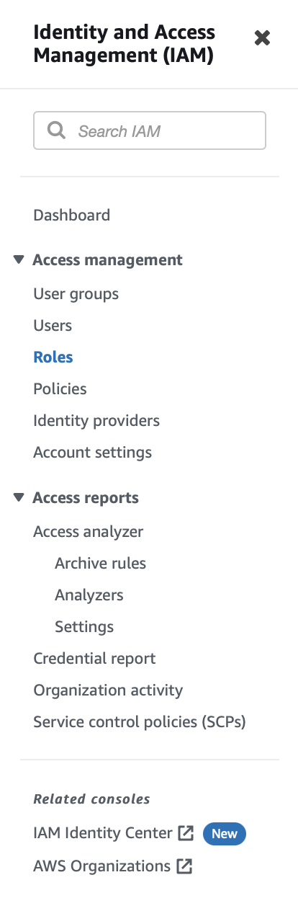
Task: Open Analyzers sub-item
Action: click(89, 595)
